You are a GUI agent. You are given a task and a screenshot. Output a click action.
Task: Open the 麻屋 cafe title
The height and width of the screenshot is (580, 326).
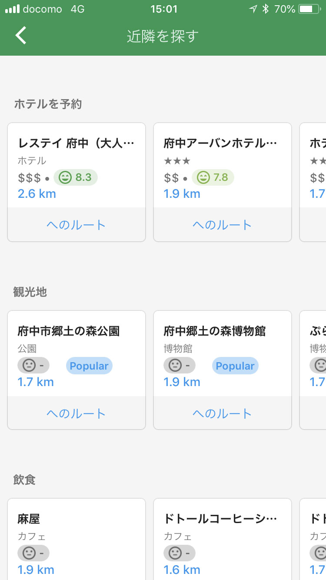[x=29, y=519]
